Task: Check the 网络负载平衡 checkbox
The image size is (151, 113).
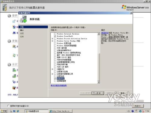Action: (55, 64)
